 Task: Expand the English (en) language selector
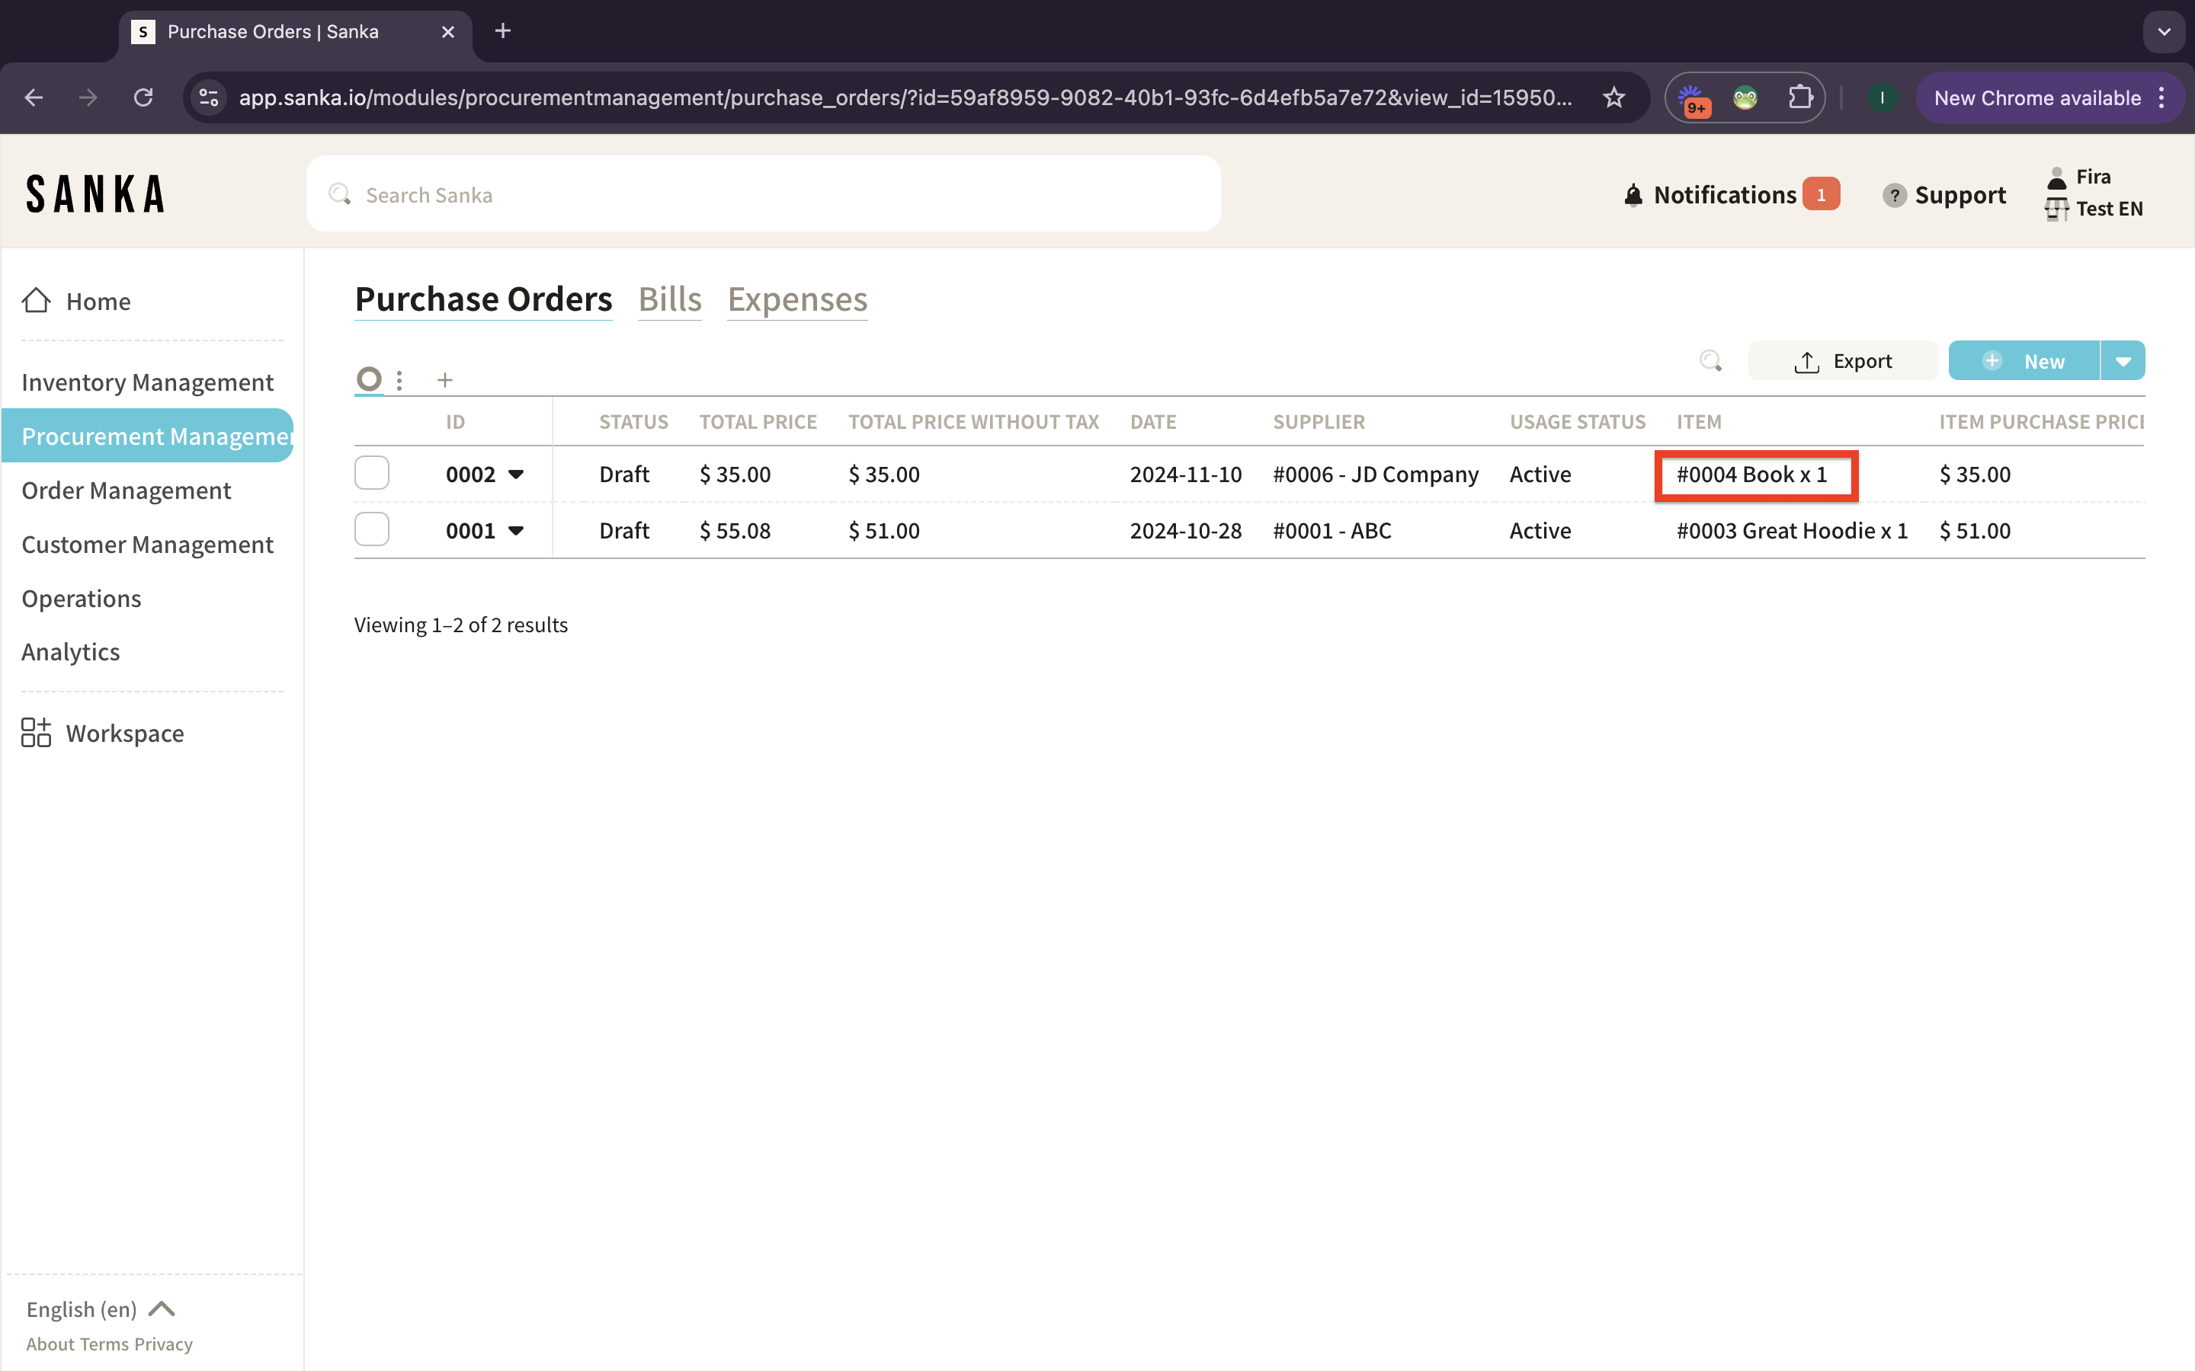point(100,1309)
